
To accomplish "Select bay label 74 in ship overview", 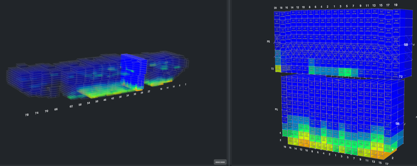I will pos(37,113).
